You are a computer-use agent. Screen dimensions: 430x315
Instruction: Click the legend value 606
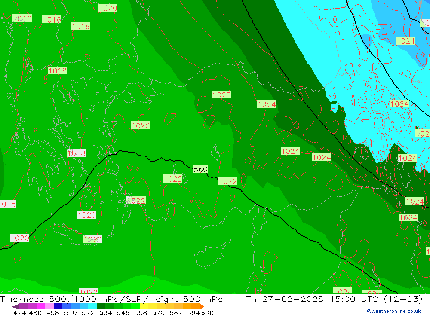(x=207, y=312)
